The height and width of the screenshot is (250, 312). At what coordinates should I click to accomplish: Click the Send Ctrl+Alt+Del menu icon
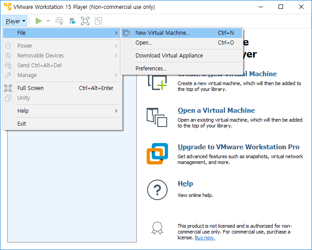(8, 65)
